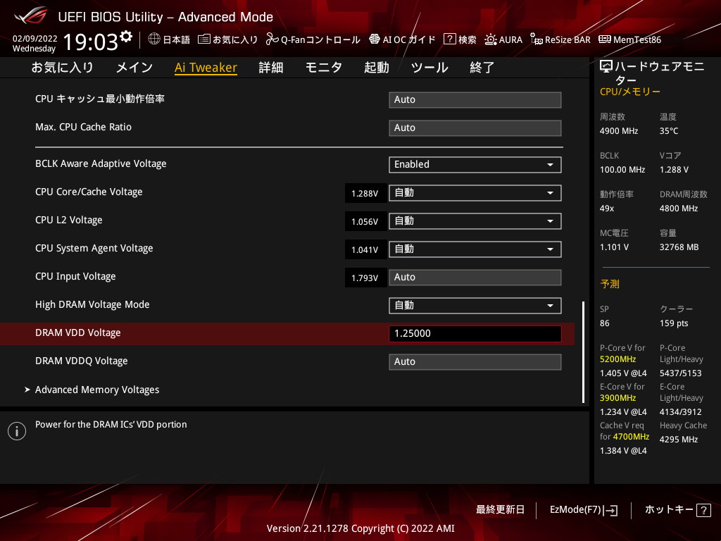The width and height of the screenshot is (721, 541).
Task: Open the お気に入り main tab
Action: click(x=62, y=68)
